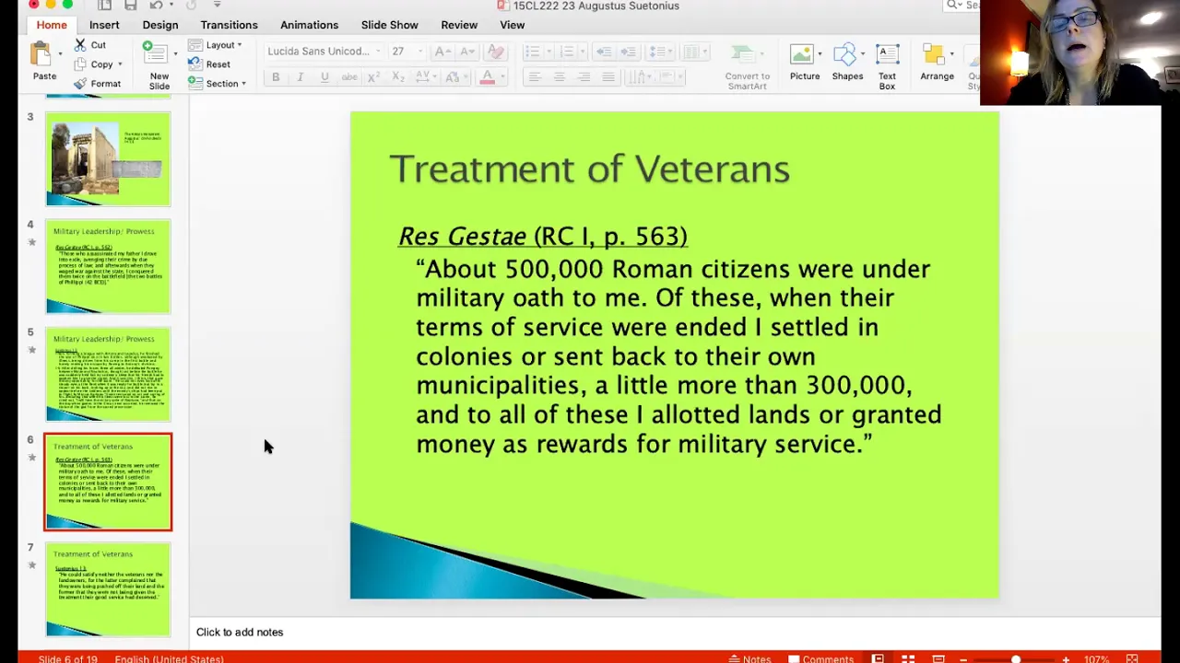Click the Copy icon in the ribbon
The height and width of the screenshot is (663, 1180).
80,64
